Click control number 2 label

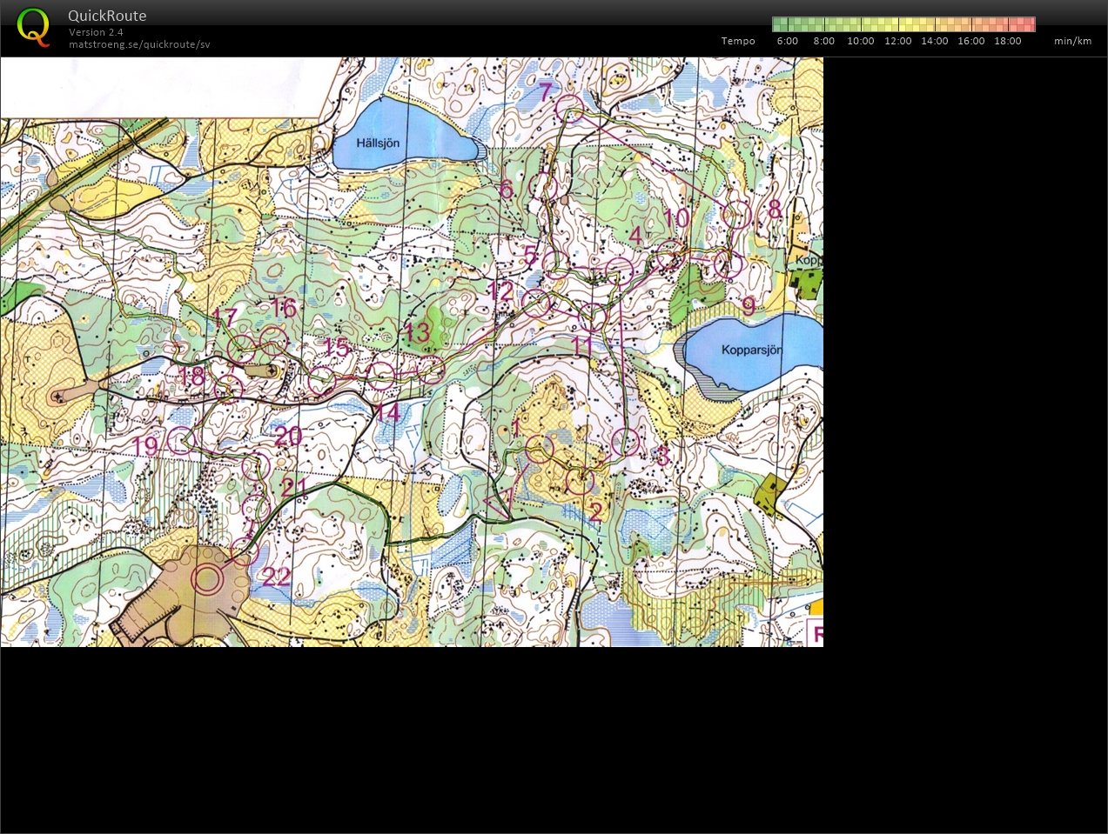click(595, 512)
